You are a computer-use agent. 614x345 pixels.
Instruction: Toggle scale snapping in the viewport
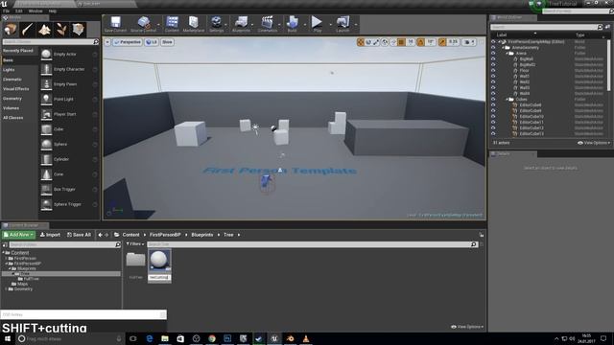442,42
